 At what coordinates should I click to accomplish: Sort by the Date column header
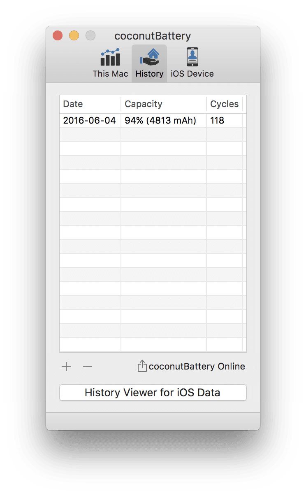[x=90, y=104]
